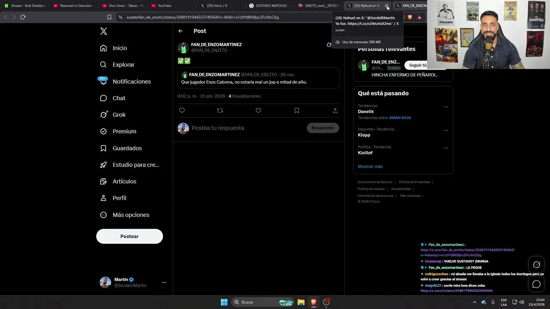Image resolution: width=550 pixels, height=309 pixels.
Task: Click Mostrar más under trends
Action: tap(370, 167)
